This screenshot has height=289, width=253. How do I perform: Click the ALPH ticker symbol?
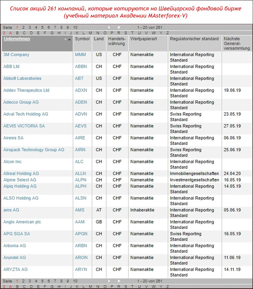tap(81, 186)
